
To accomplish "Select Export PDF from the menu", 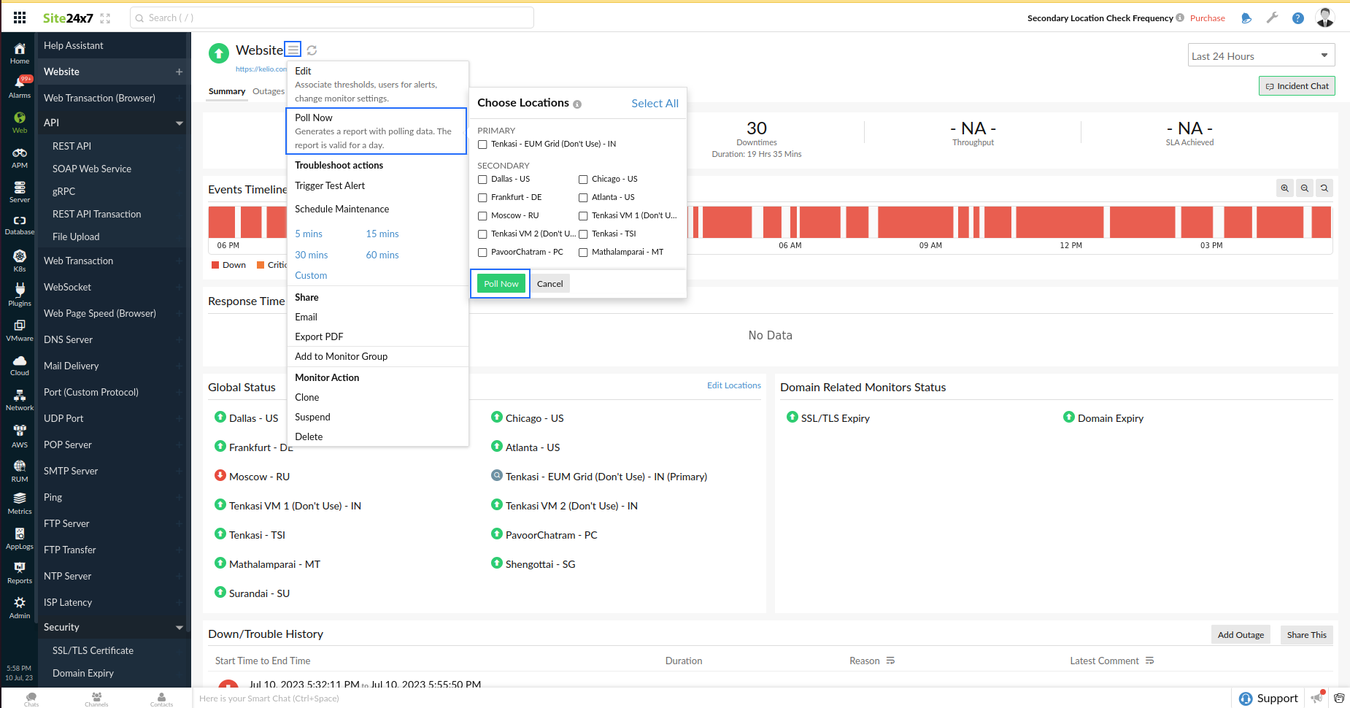I will click(x=319, y=336).
